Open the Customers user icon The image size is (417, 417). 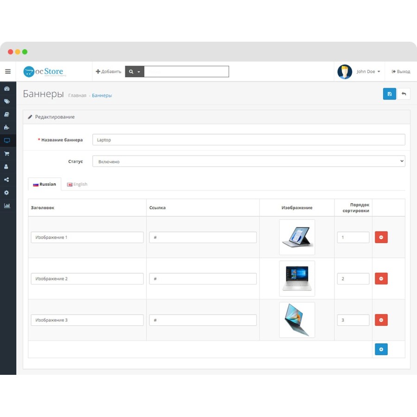6,166
